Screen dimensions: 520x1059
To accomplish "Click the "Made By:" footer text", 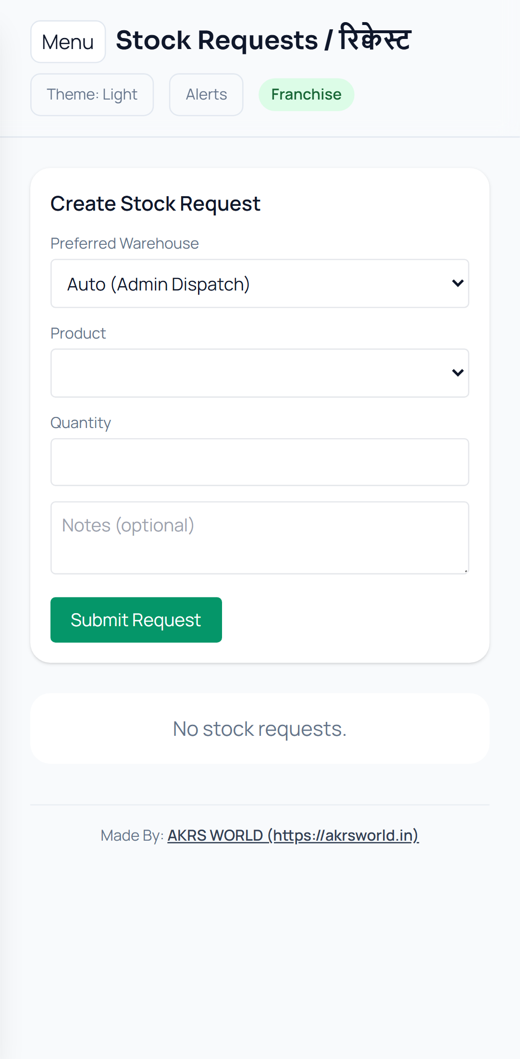I will coord(132,835).
